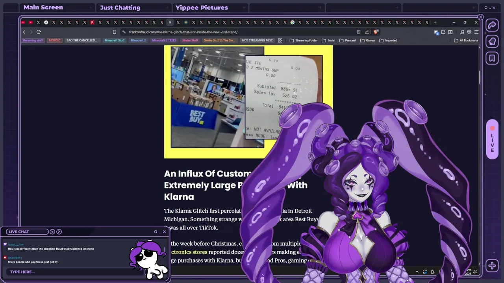Bookmark this page with the address-bar bookmark icon
This screenshot has height=283, width=504.
click(115, 32)
